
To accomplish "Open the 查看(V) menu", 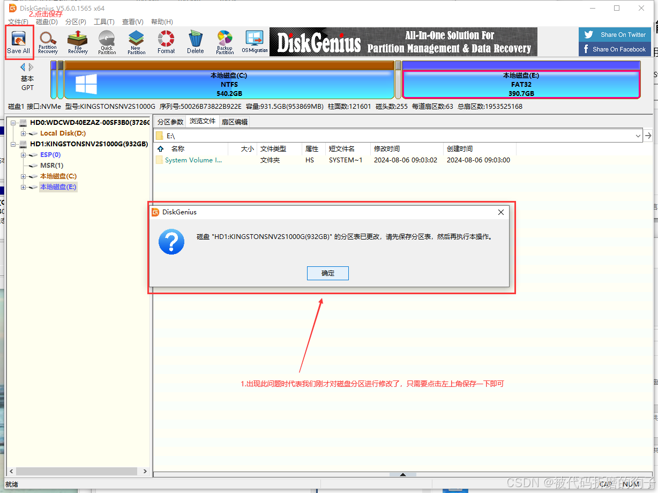I will pyautogui.click(x=132, y=22).
